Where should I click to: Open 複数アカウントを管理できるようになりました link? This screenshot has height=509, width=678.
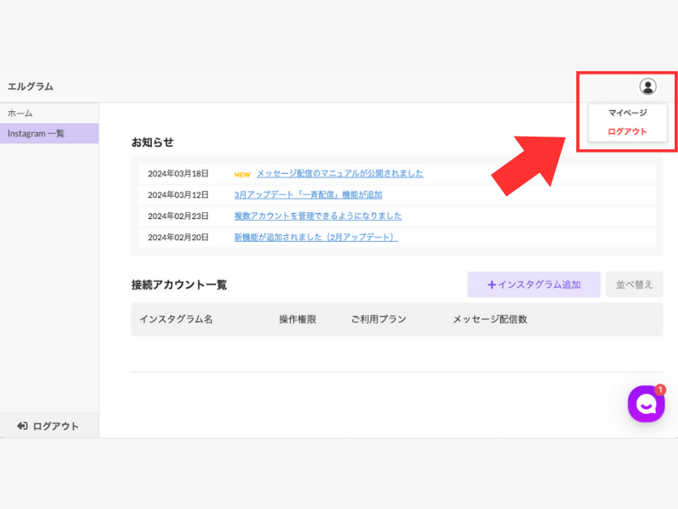[318, 216]
